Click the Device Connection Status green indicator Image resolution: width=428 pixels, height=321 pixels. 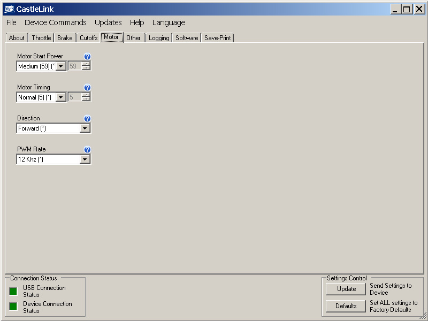(13, 307)
